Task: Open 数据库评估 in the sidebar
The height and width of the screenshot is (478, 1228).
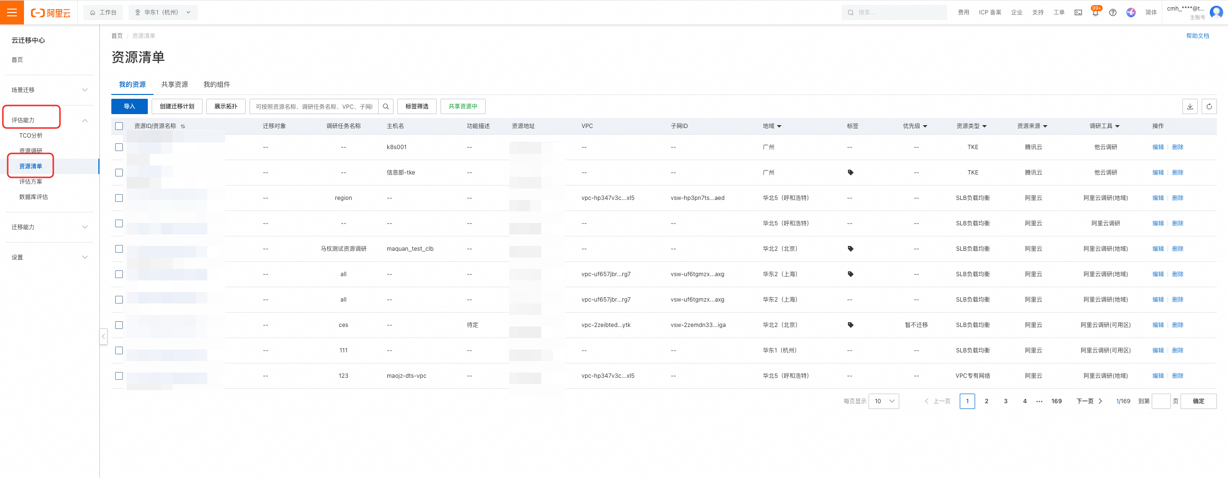Action: point(34,197)
